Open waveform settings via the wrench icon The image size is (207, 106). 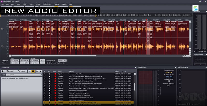click(x=190, y=56)
